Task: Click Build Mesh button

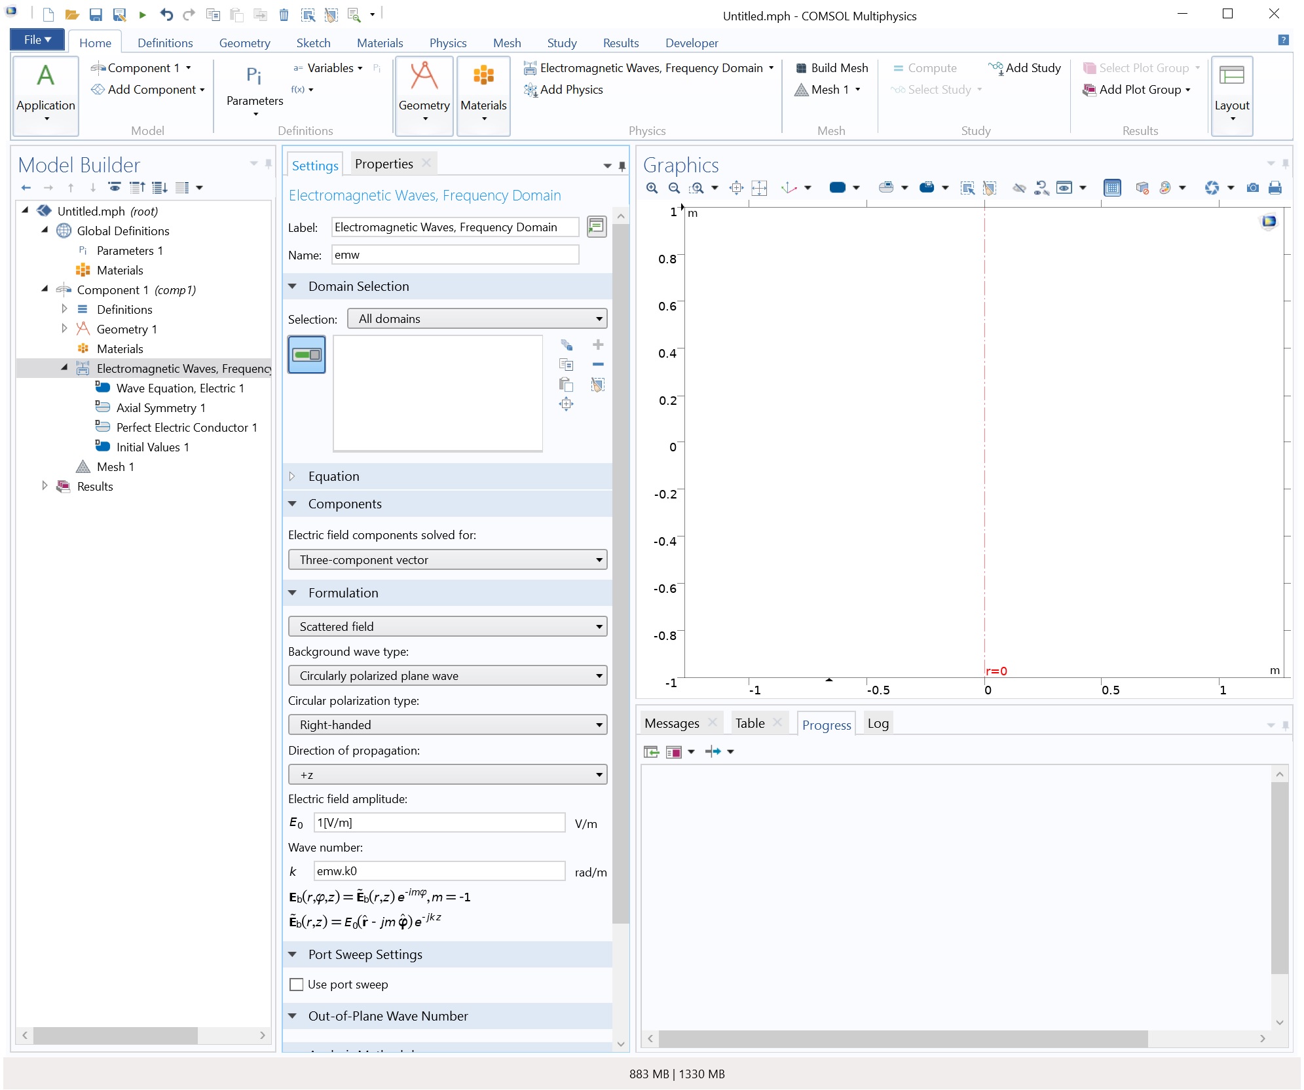Action: pos(832,68)
